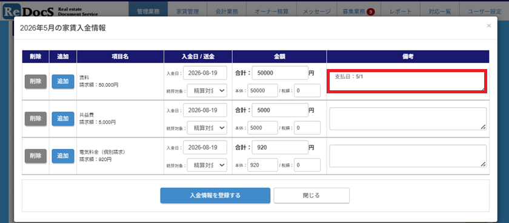Click the 備考 textarea containing 支払日：5/1

[x=408, y=81]
